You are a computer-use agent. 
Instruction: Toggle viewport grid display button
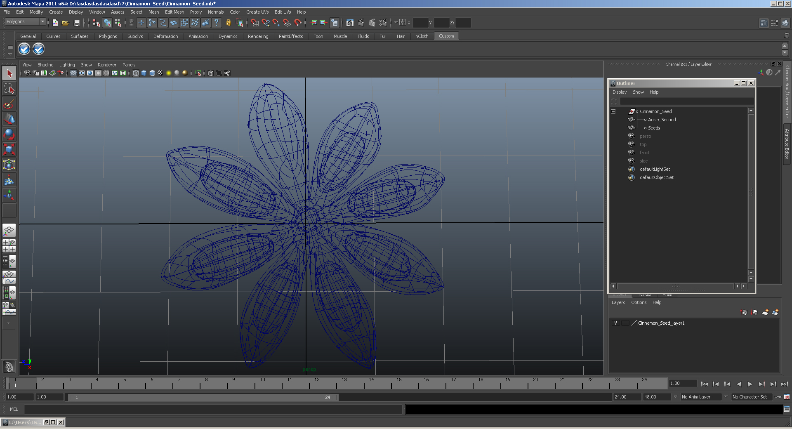tap(73, 73)
